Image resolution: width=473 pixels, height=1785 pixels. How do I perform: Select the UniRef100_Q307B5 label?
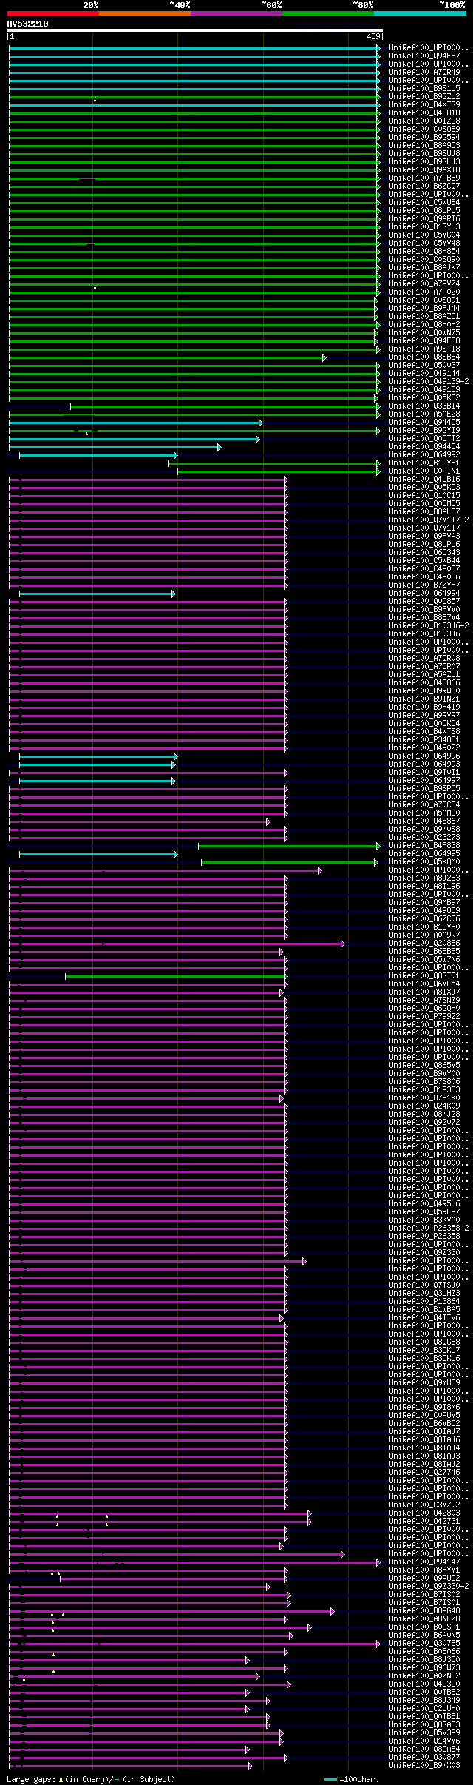[424, 1644]
